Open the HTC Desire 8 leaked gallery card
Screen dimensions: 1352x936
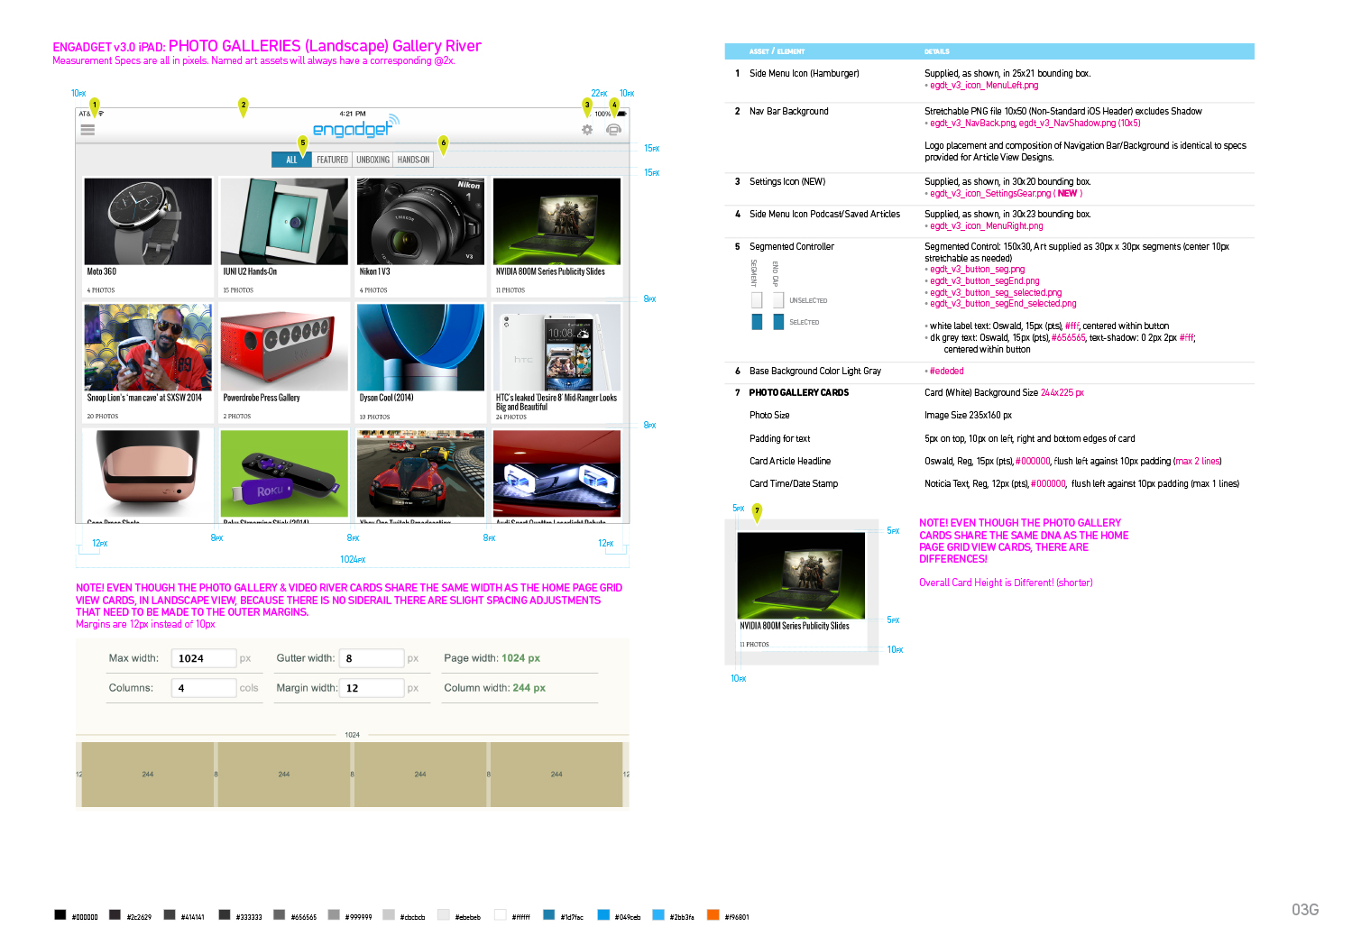[x=556, y=362]
